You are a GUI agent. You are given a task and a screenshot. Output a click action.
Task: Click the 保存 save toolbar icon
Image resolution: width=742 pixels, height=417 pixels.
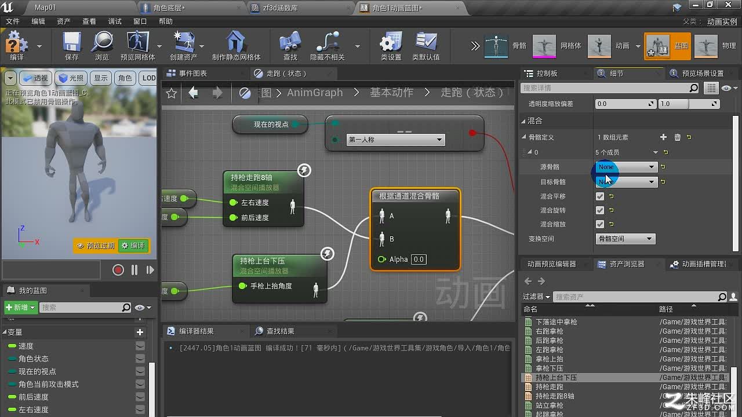coord(72,45)
